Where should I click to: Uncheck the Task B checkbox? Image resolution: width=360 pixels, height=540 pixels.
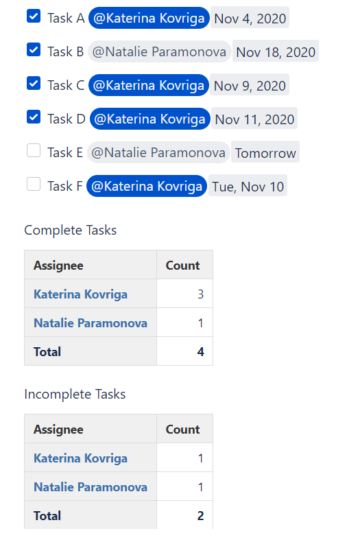tap(34, 49)
